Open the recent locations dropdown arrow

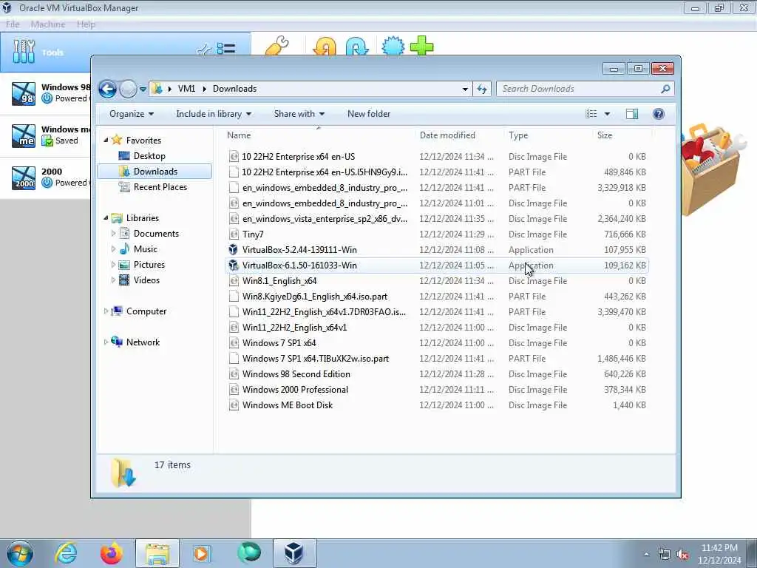143,89
